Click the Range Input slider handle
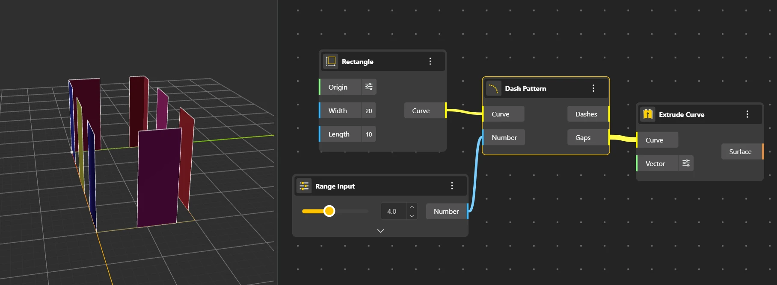777x285 pixels. 329,211
